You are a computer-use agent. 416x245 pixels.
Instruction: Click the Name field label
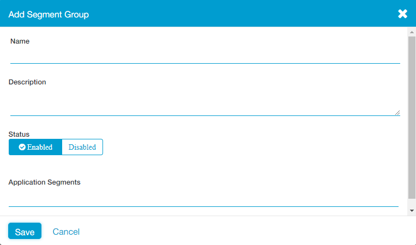coord(20,41)
